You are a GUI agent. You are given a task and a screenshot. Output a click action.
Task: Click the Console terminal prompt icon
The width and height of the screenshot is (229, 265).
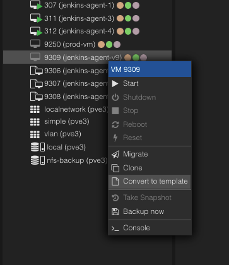pos(115,228)
